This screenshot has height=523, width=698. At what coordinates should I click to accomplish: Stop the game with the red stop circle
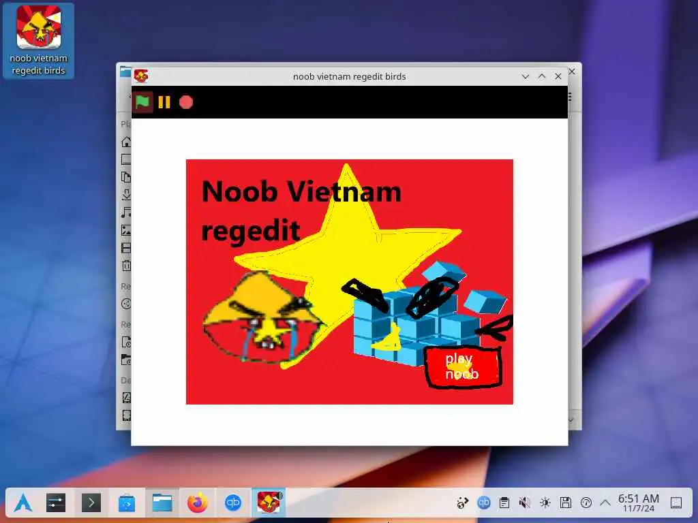tap(186, 102)
